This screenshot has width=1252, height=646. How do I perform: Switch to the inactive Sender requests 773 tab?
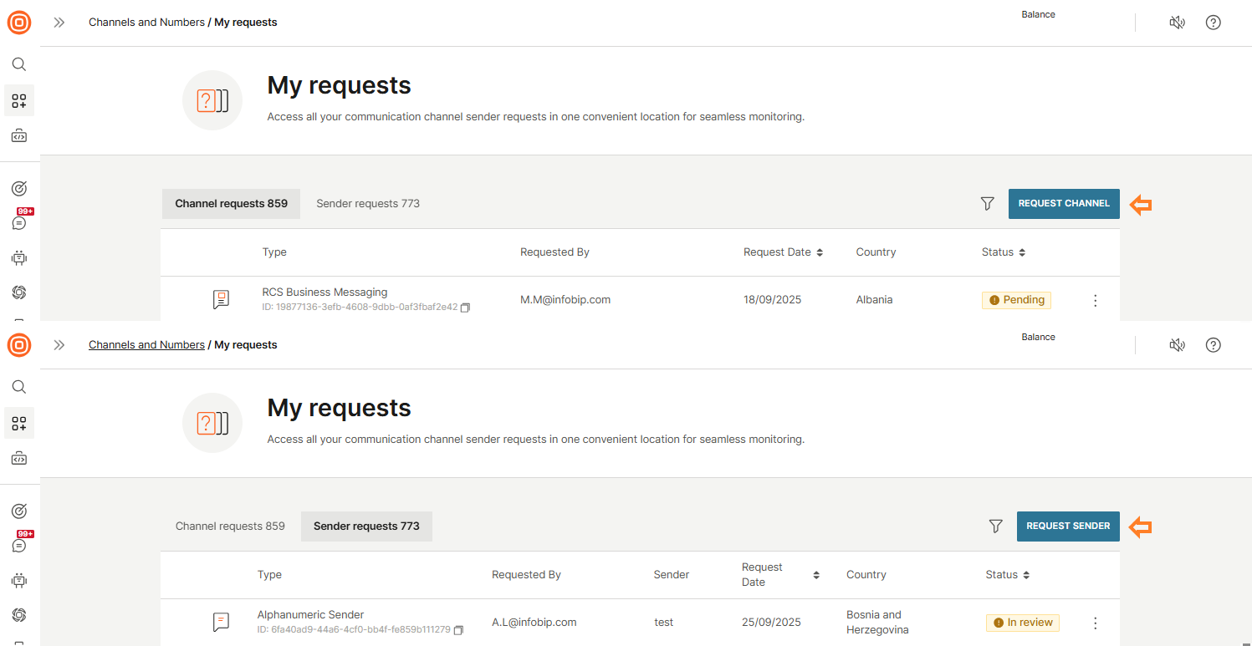(368, 204)
